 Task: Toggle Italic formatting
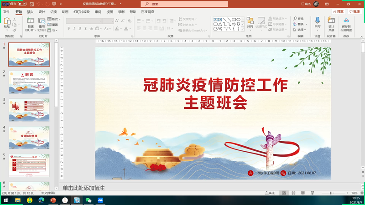(74, 28)
